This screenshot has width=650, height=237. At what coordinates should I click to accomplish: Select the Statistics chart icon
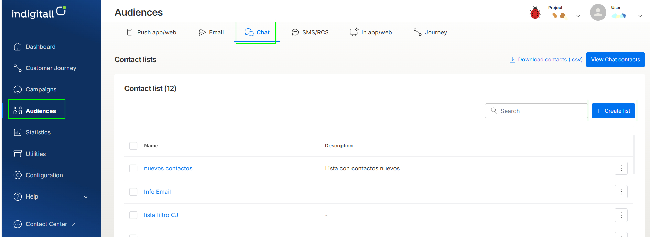pyautogui.click(x=18, y=132)
